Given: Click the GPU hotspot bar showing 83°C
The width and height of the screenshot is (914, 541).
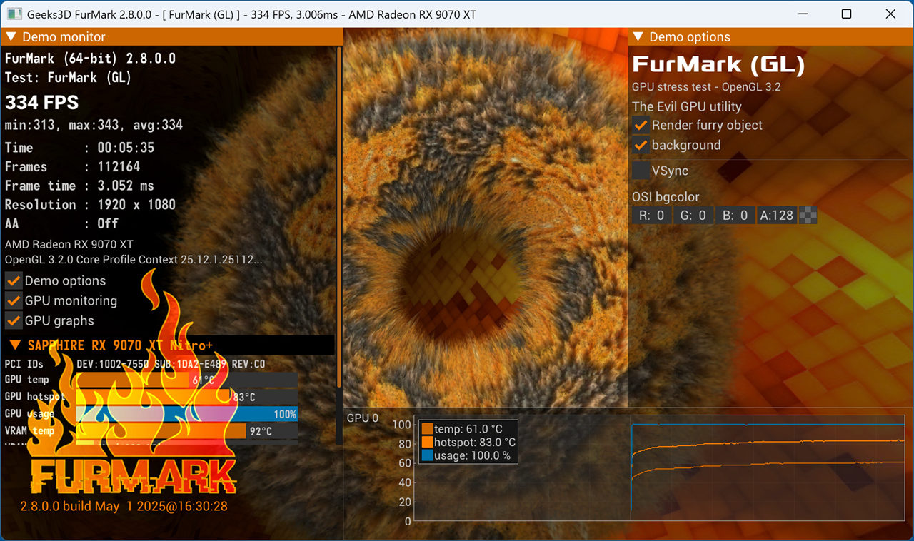Looking at the screenshot, I should point(186,397).
